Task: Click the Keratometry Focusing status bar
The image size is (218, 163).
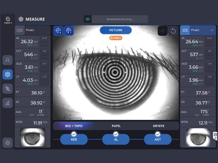Action: pyautogui.click(x=120, y=19)
